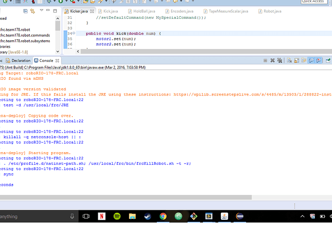Remove the launch from the console
The width and height of the screenshot is (332, 240).
(x=272, y=60)
